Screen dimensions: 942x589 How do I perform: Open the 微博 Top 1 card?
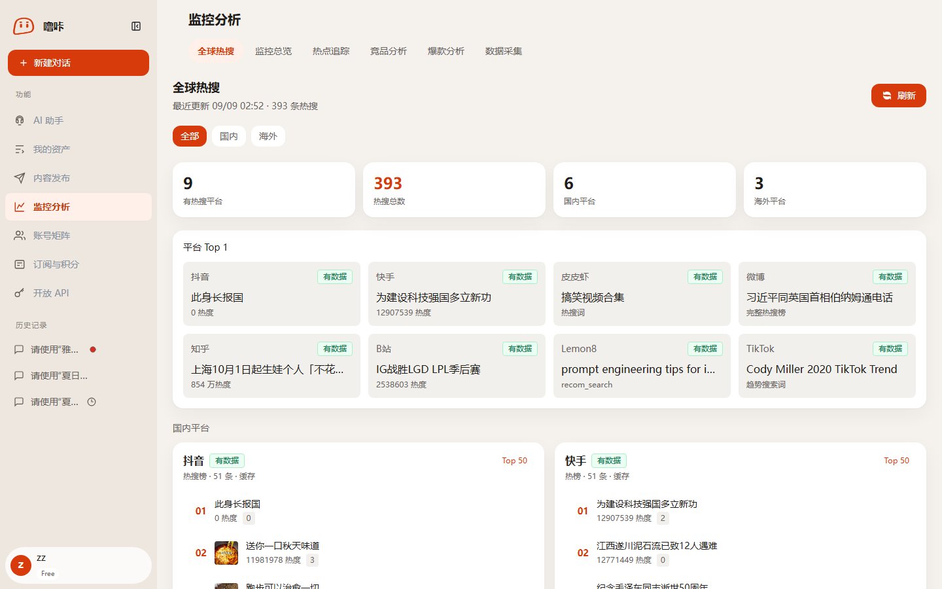click(x=827, y=294)
